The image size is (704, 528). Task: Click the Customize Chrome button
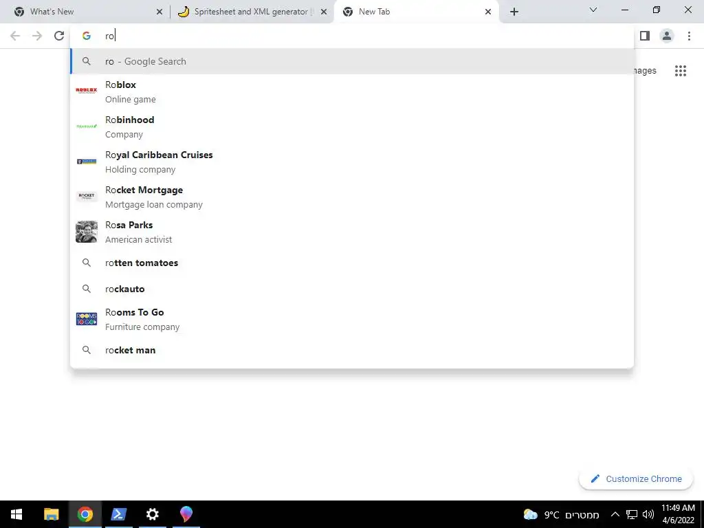pyautogui.click(x=636, y=478)
